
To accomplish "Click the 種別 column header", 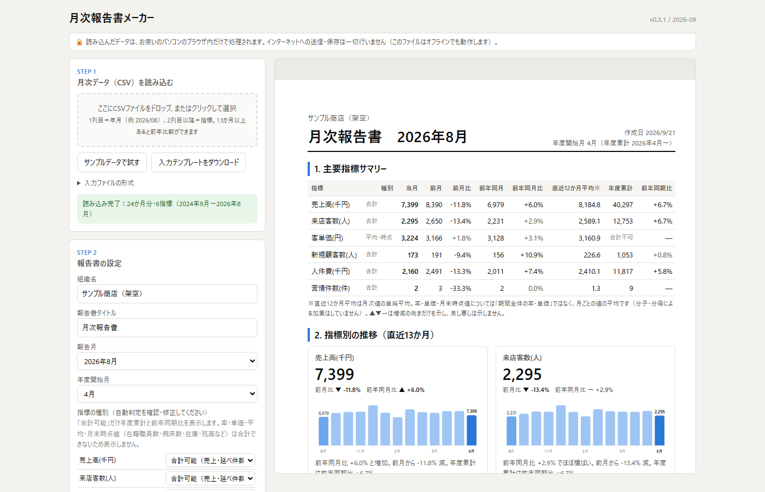I will [x=387, y=188].
